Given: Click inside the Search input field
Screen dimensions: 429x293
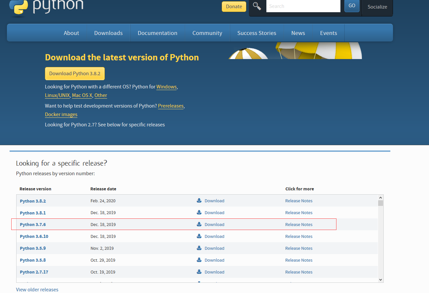Looking at the screenshot, I should 303,6.
